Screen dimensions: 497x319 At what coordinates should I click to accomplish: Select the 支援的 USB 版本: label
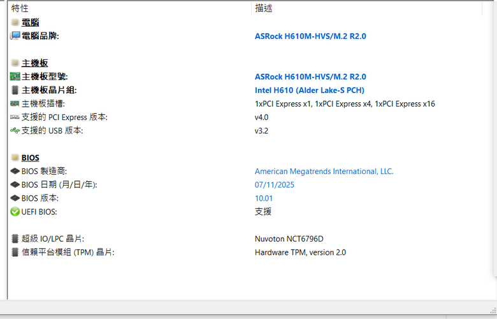52,130
